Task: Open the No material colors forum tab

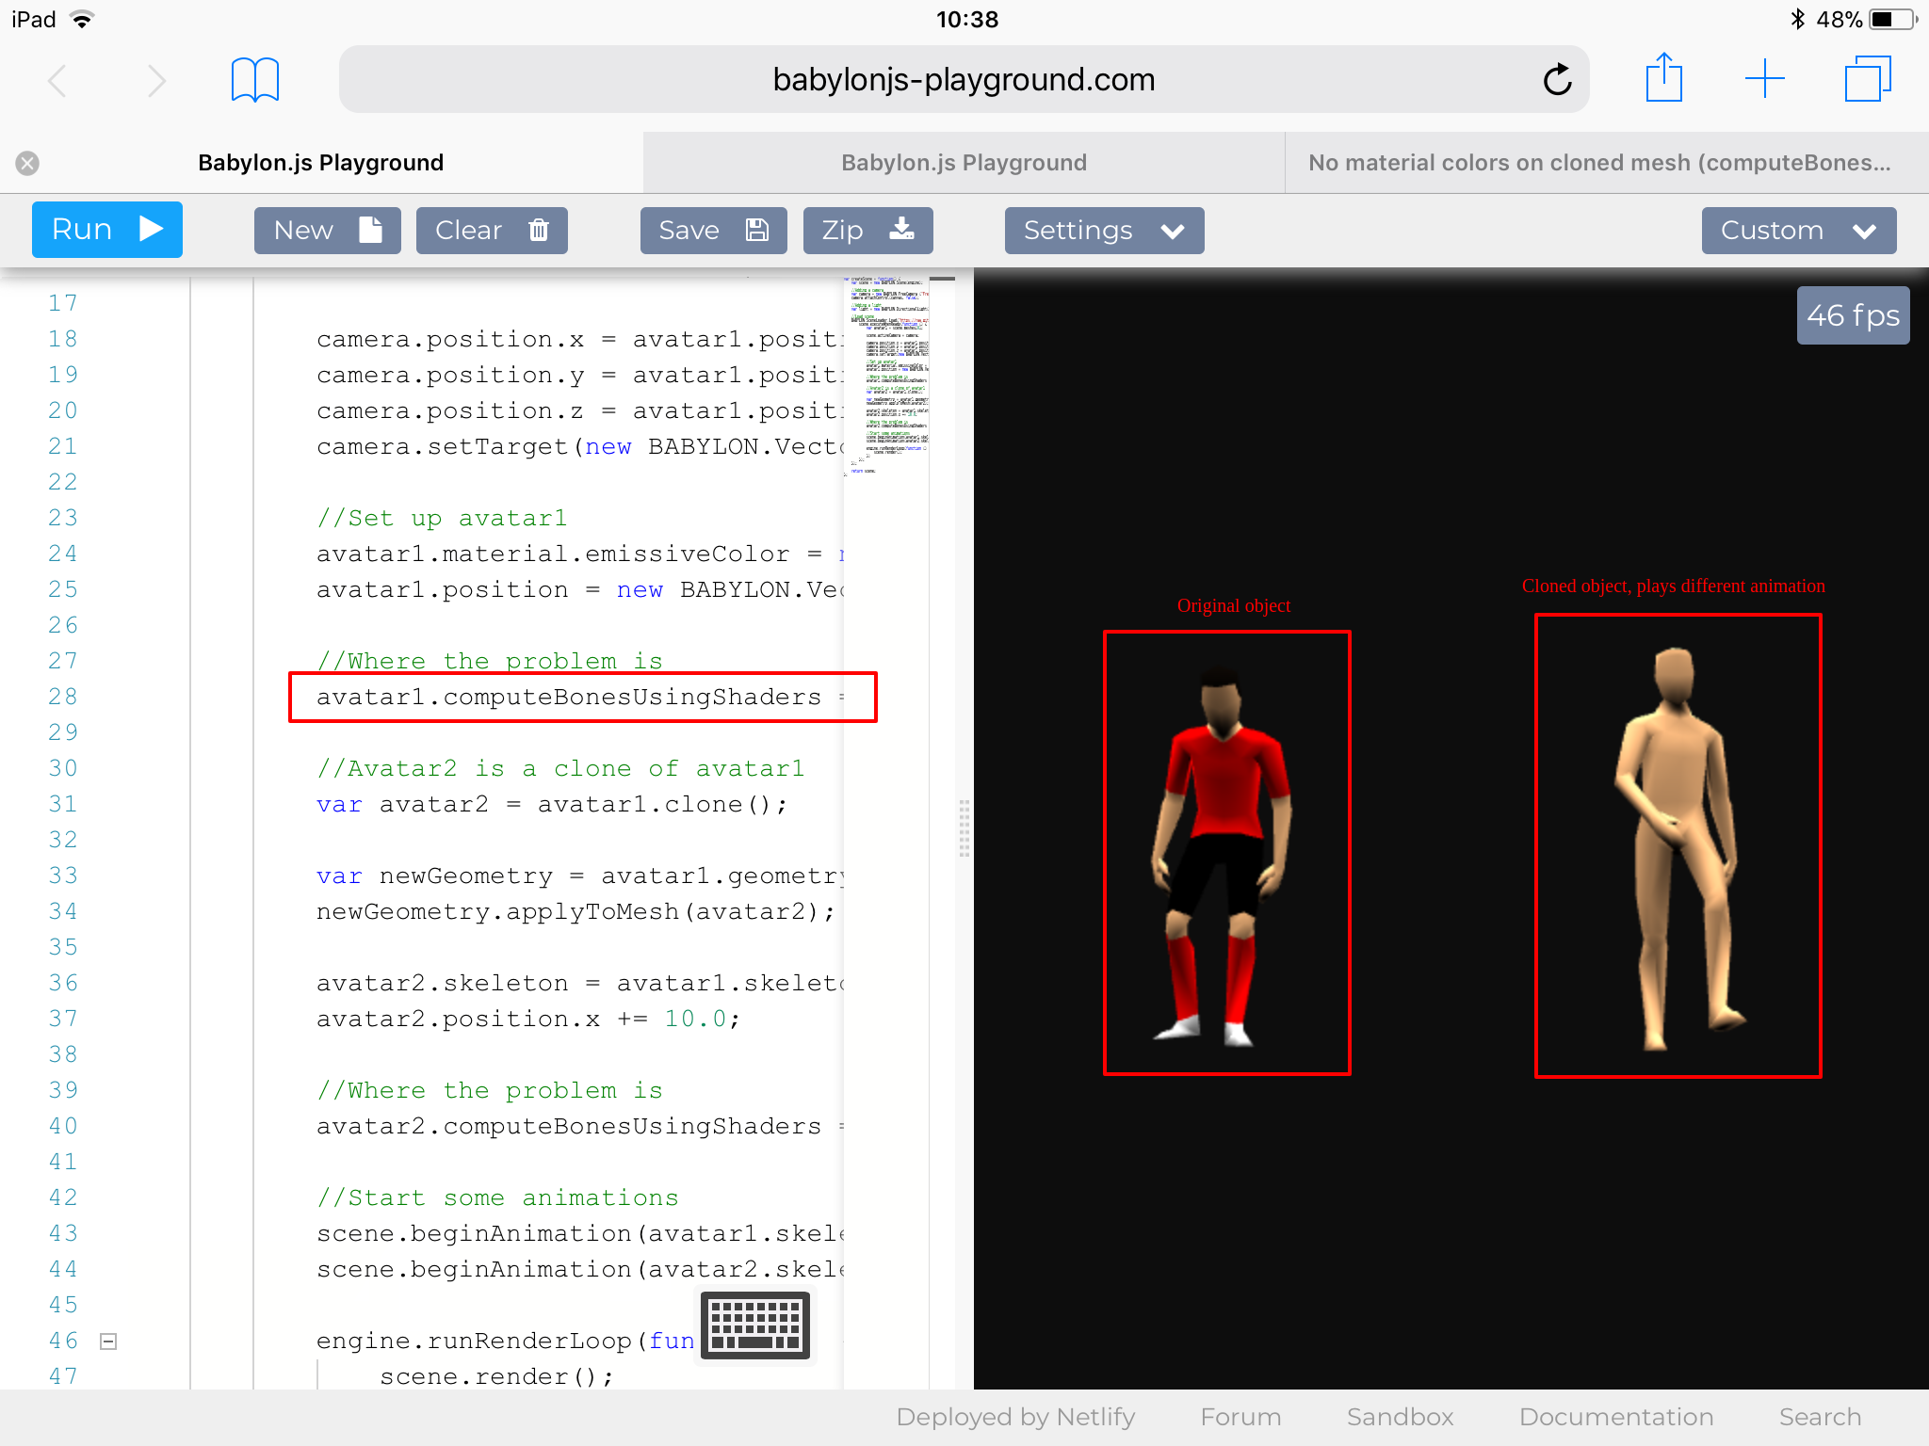Action: (x=1599, y=163)
